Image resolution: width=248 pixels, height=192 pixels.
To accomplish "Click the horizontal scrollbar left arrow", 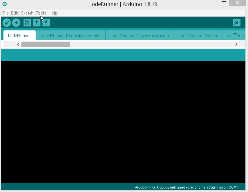I will pos(18,44).
